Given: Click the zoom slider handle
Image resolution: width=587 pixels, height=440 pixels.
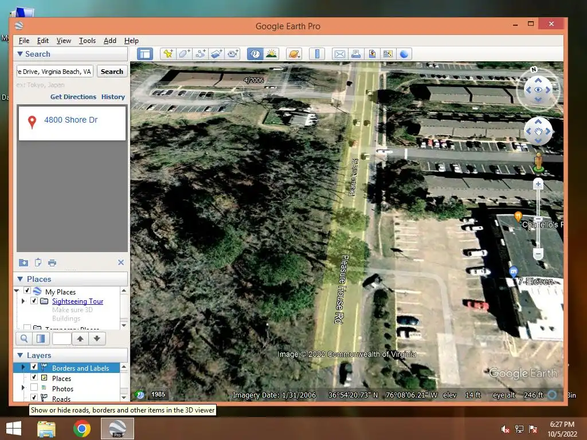Looking at the screenshot, I should pos(538,218).
